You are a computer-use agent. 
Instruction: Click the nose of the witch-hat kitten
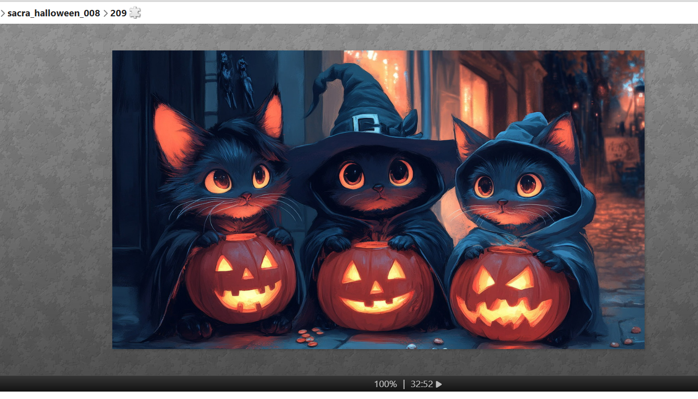tap(378, 188)
